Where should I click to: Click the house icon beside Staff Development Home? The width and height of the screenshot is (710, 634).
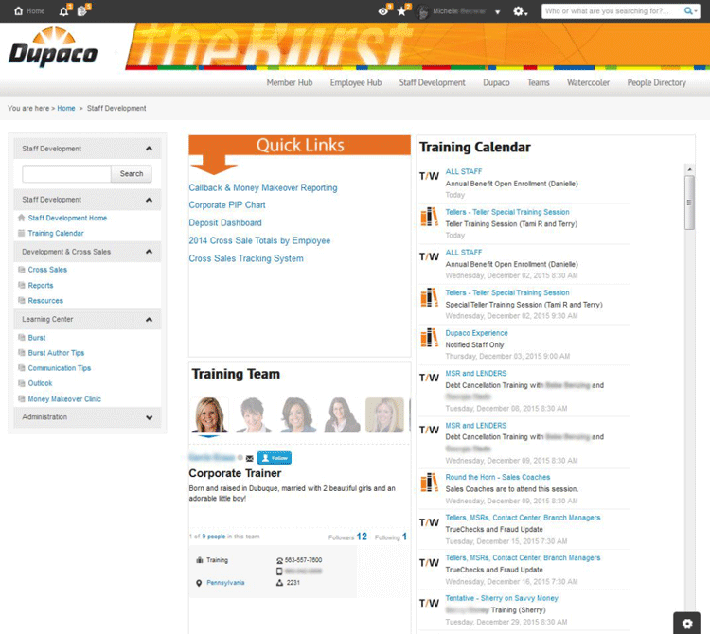point(21,218)
